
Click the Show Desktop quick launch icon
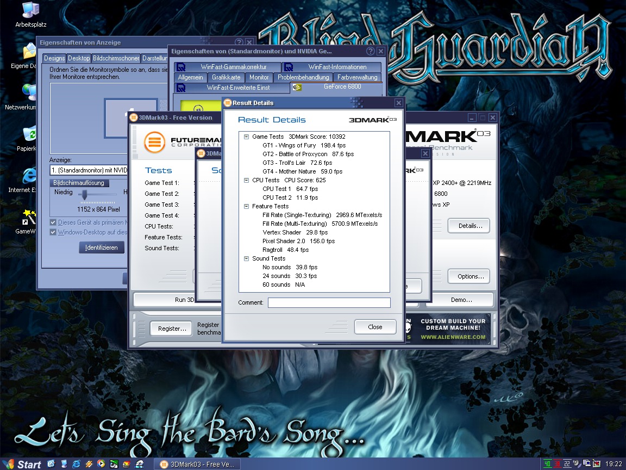(x=64, y=464)
